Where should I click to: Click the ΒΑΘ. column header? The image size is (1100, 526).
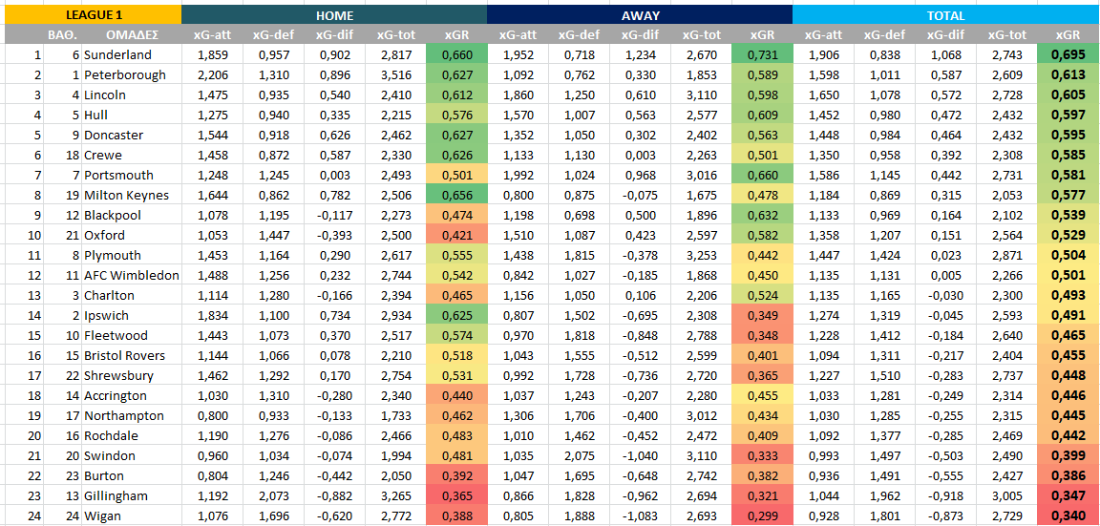(62, 34)
